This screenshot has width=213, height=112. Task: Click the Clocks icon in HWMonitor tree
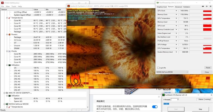coord(10,51)
